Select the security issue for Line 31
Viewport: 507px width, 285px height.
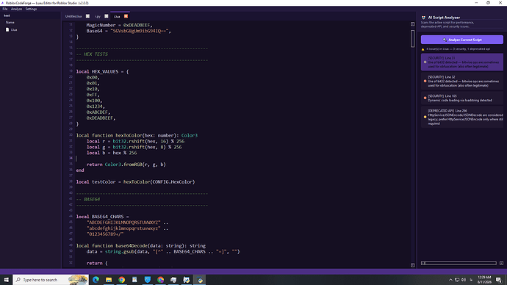[x=461, y=62]
